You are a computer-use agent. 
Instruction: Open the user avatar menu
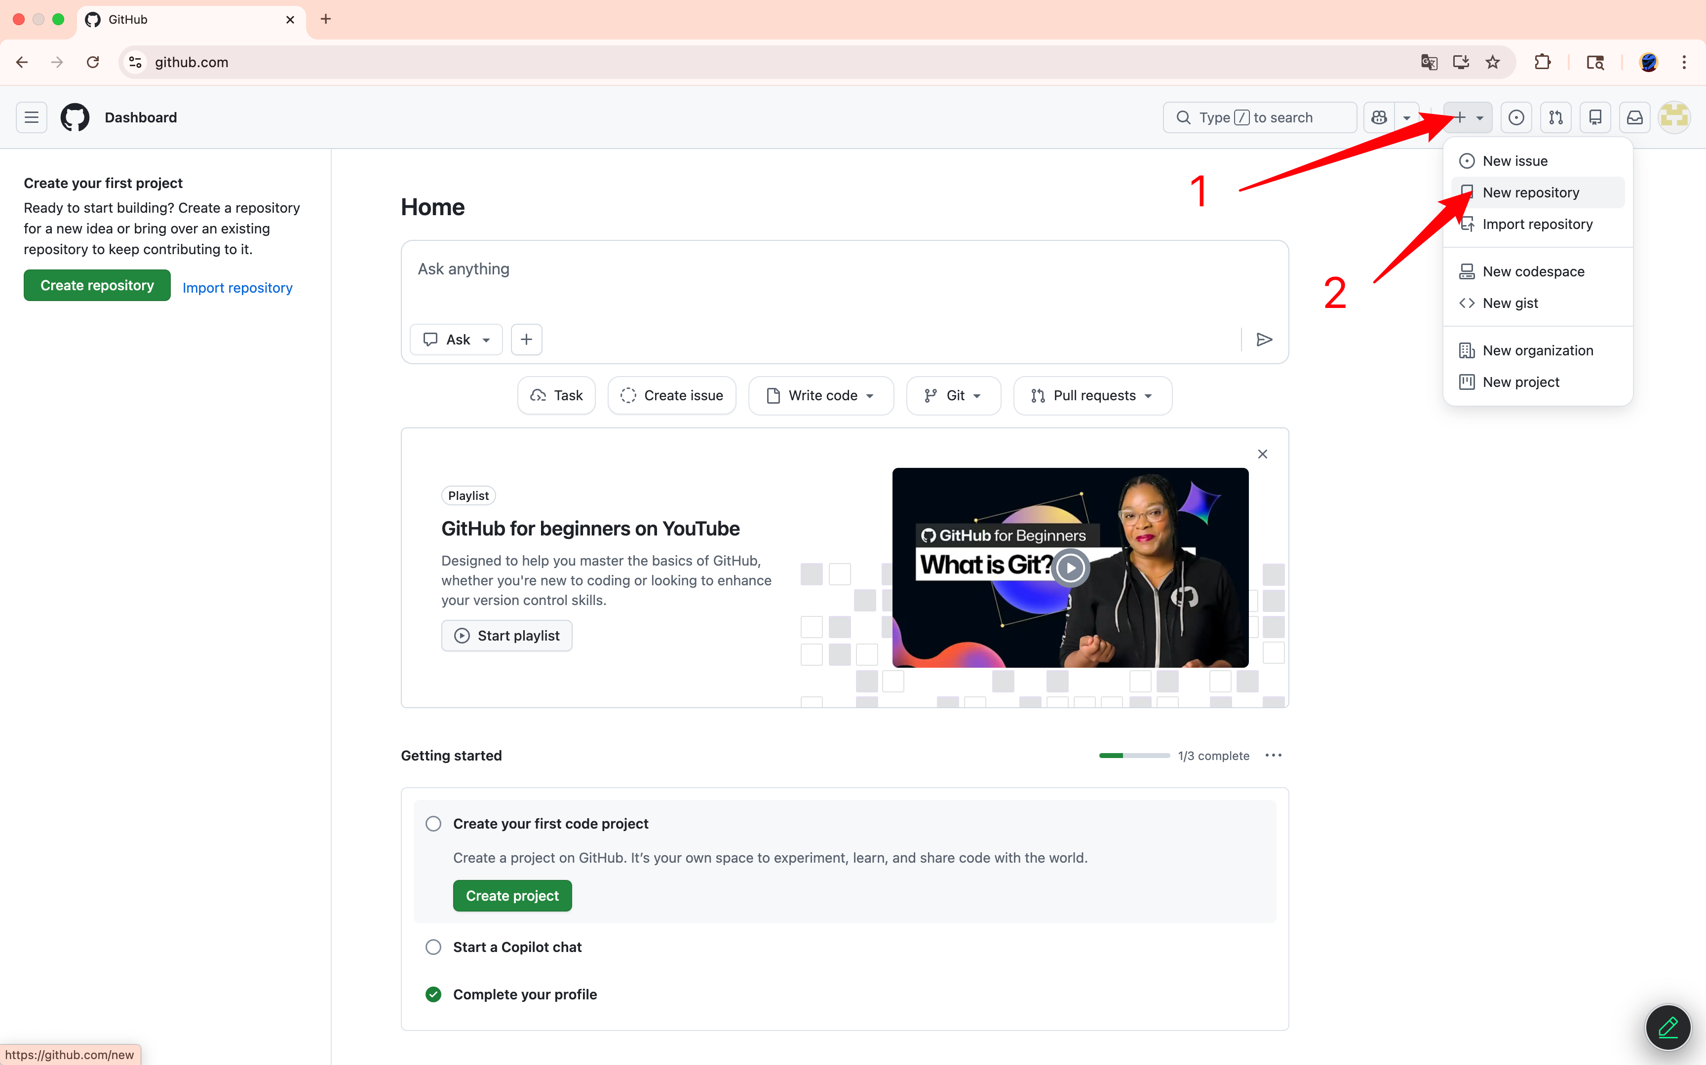1674,117
